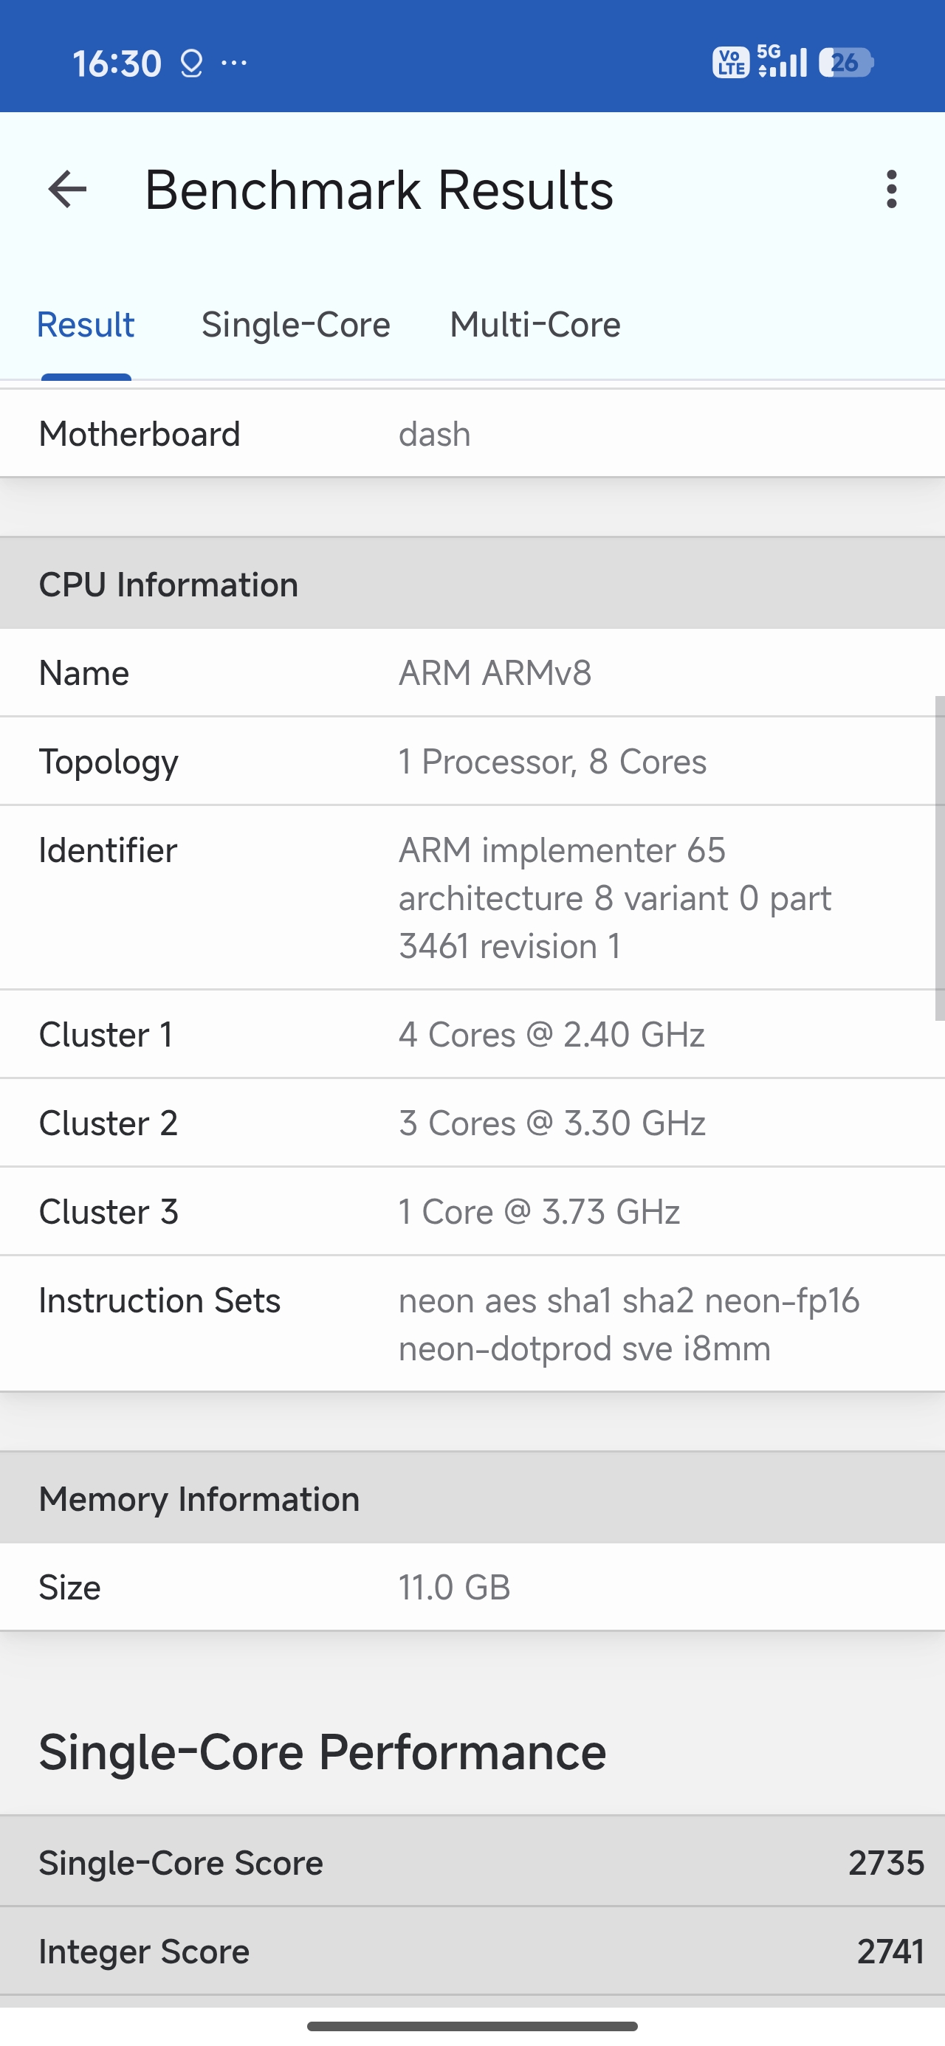Tap Cluster 3 at 3.73 GHz row
Screen dimensions: 945x2046
click(x=472, y=1212)
